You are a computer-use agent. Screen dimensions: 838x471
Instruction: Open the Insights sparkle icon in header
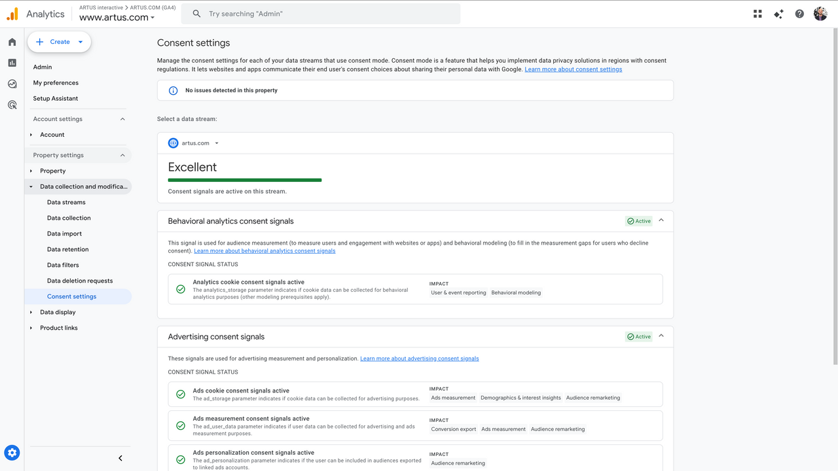778,14
